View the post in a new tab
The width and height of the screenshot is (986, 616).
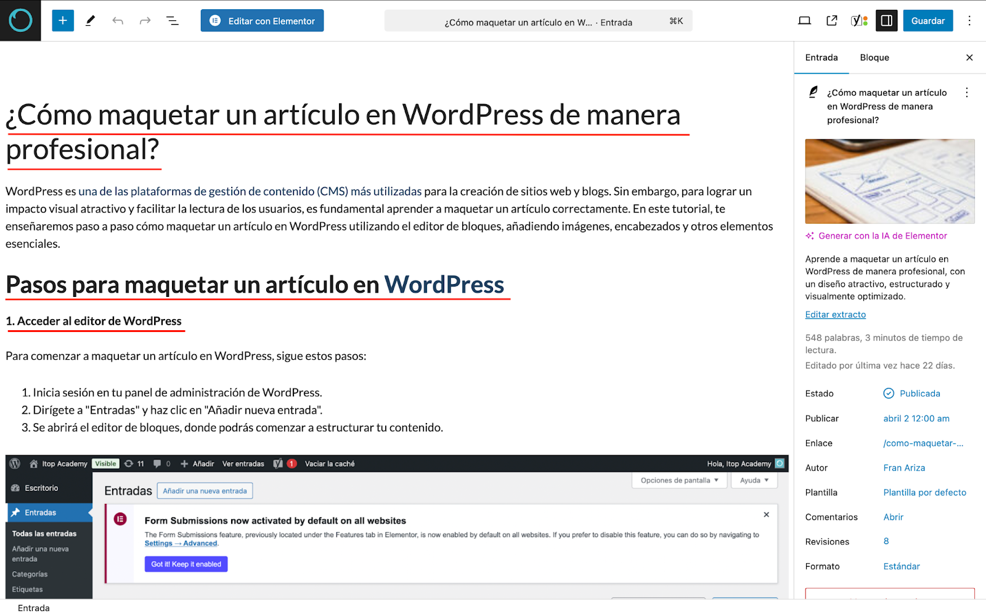tap(832, 21)
